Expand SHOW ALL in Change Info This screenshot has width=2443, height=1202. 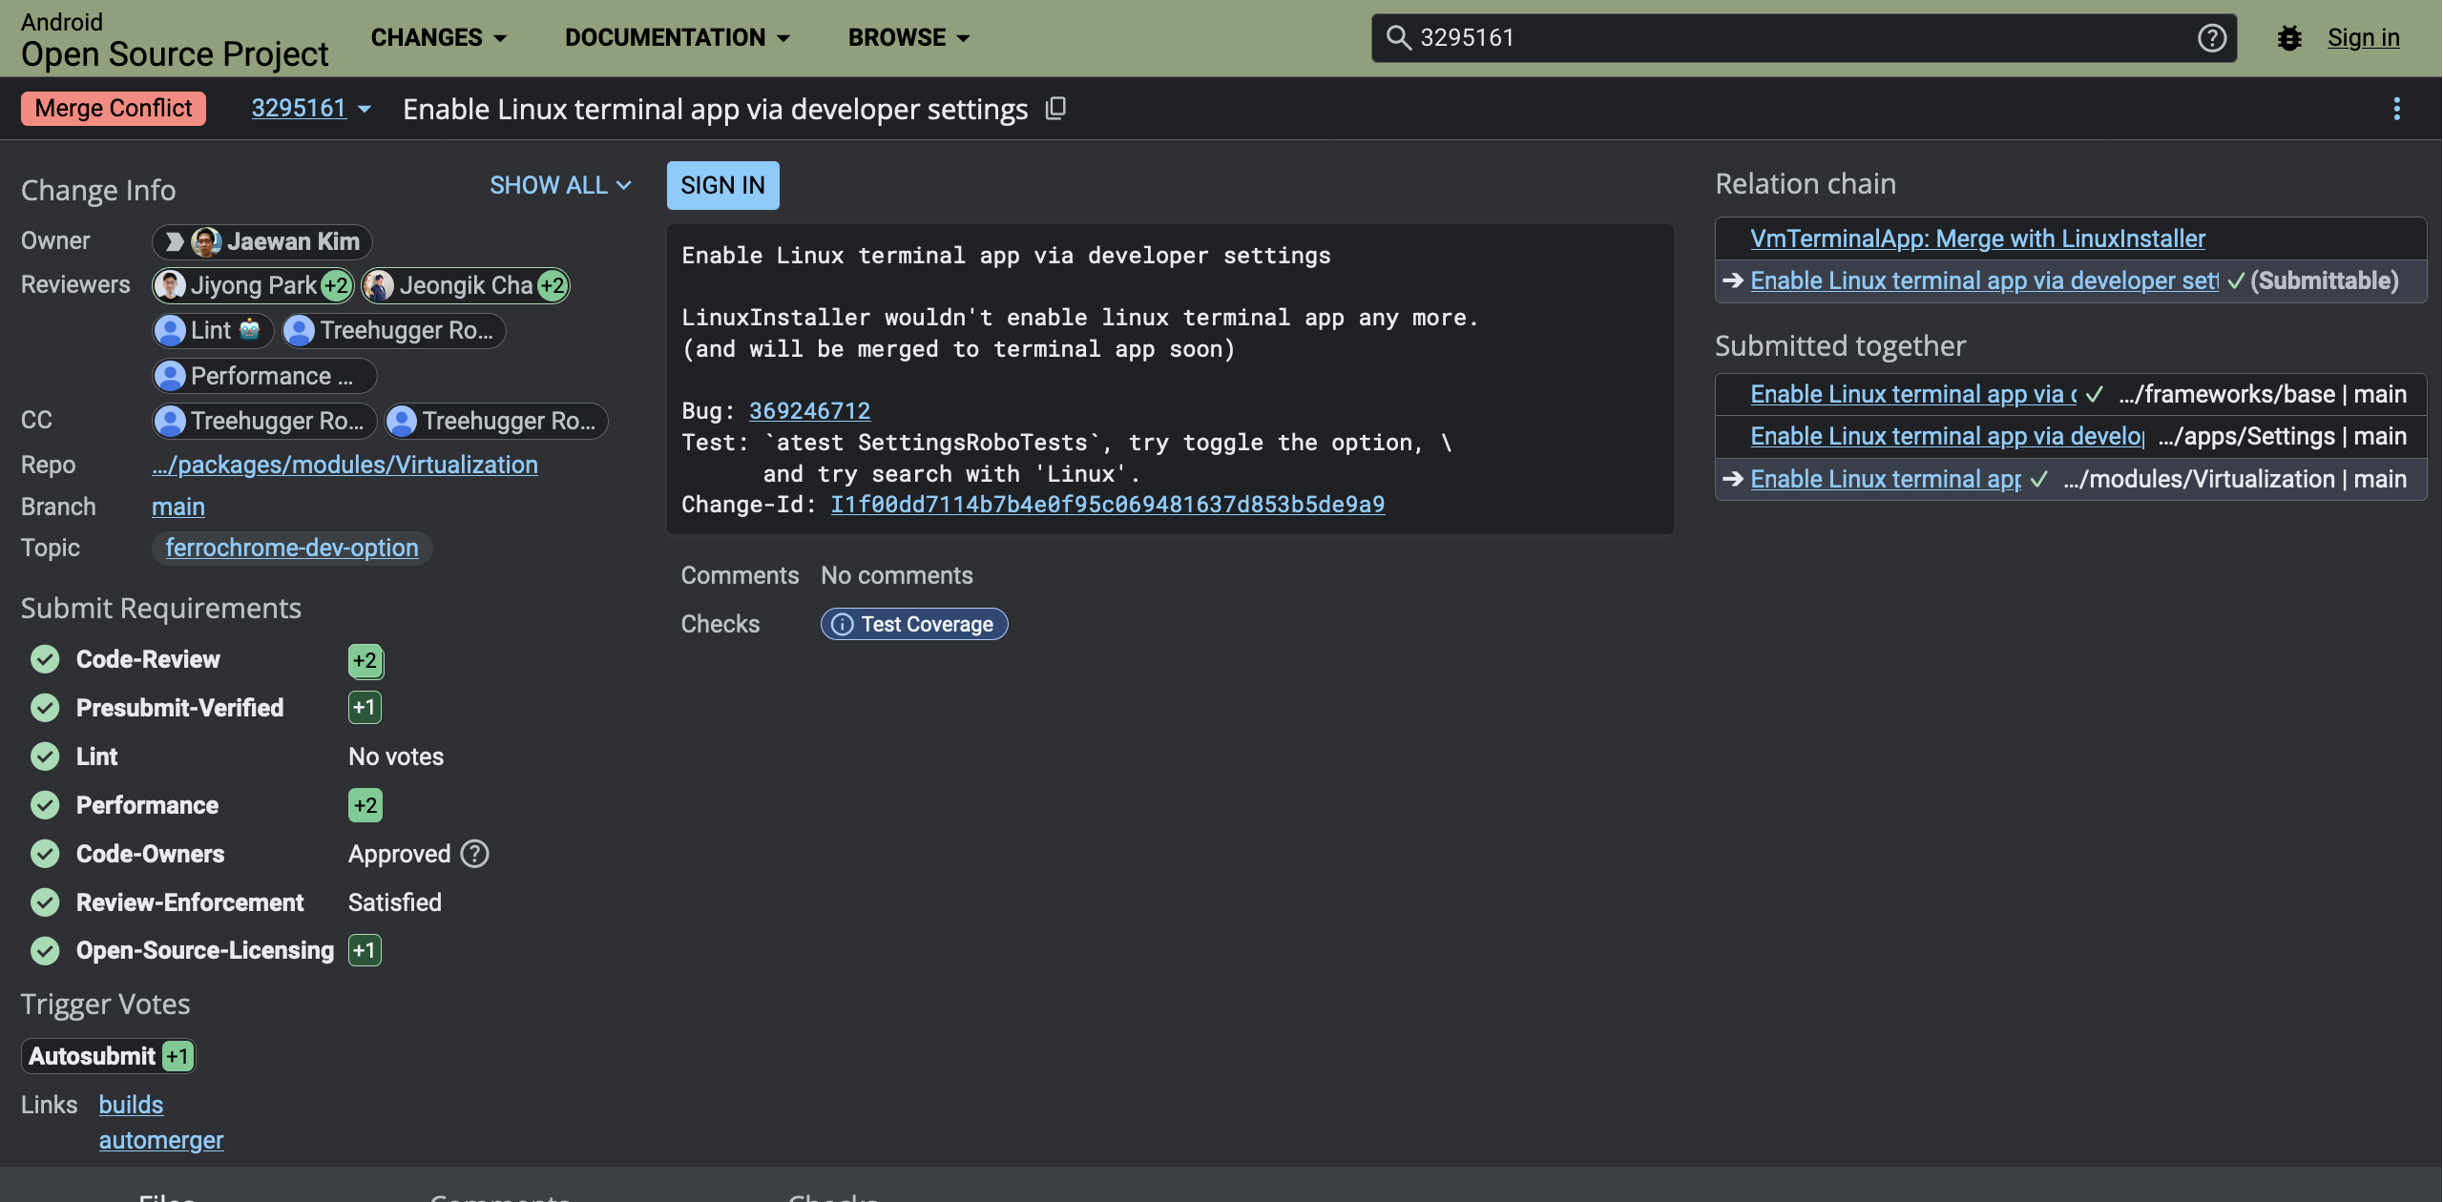[x=560, y=185]
